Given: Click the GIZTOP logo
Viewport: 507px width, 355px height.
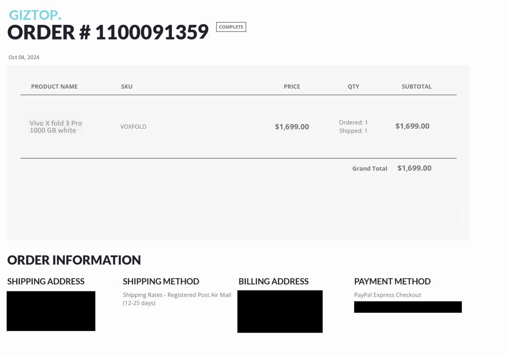Looking at the screenshot, I should point(35,15).
